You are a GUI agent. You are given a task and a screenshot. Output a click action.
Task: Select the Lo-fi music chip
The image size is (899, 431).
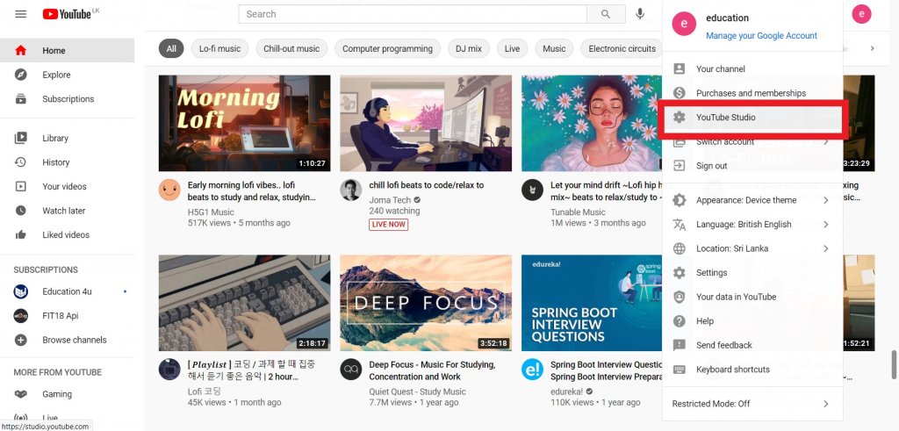(x=219, y=48)
